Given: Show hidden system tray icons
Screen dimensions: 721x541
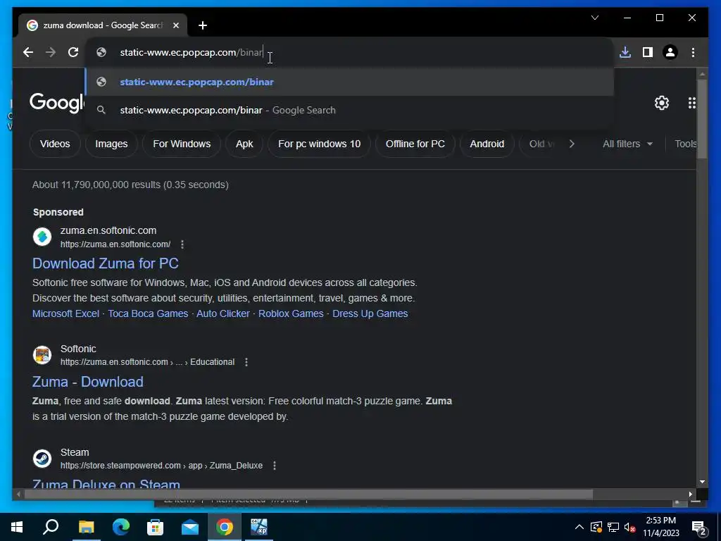Looking at the screenshot, I should click(579, 527).
